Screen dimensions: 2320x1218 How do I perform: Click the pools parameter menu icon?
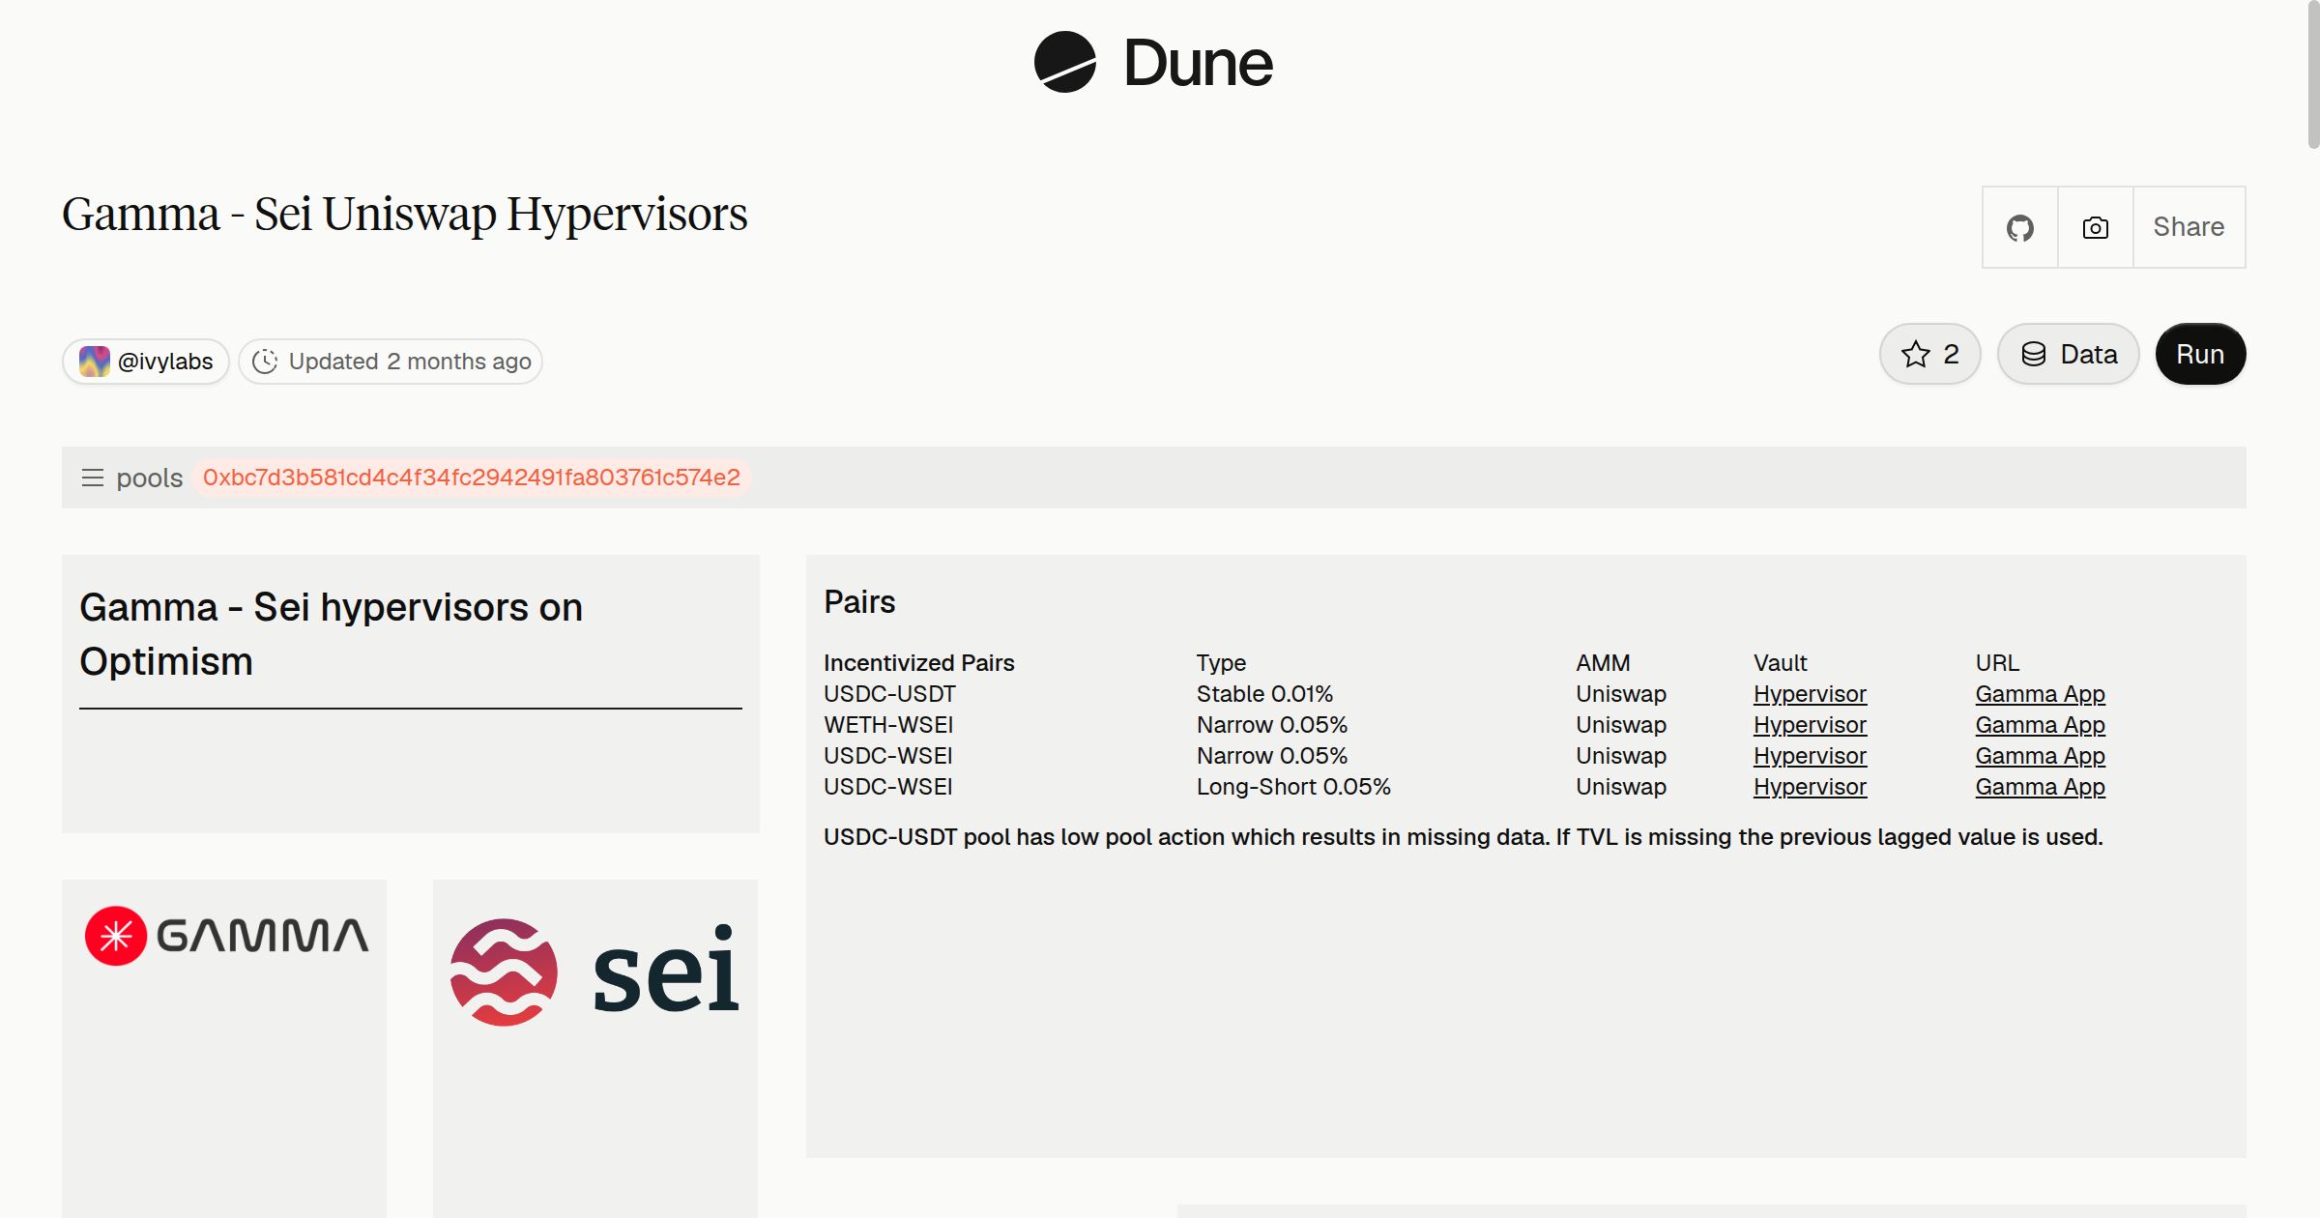93,478
